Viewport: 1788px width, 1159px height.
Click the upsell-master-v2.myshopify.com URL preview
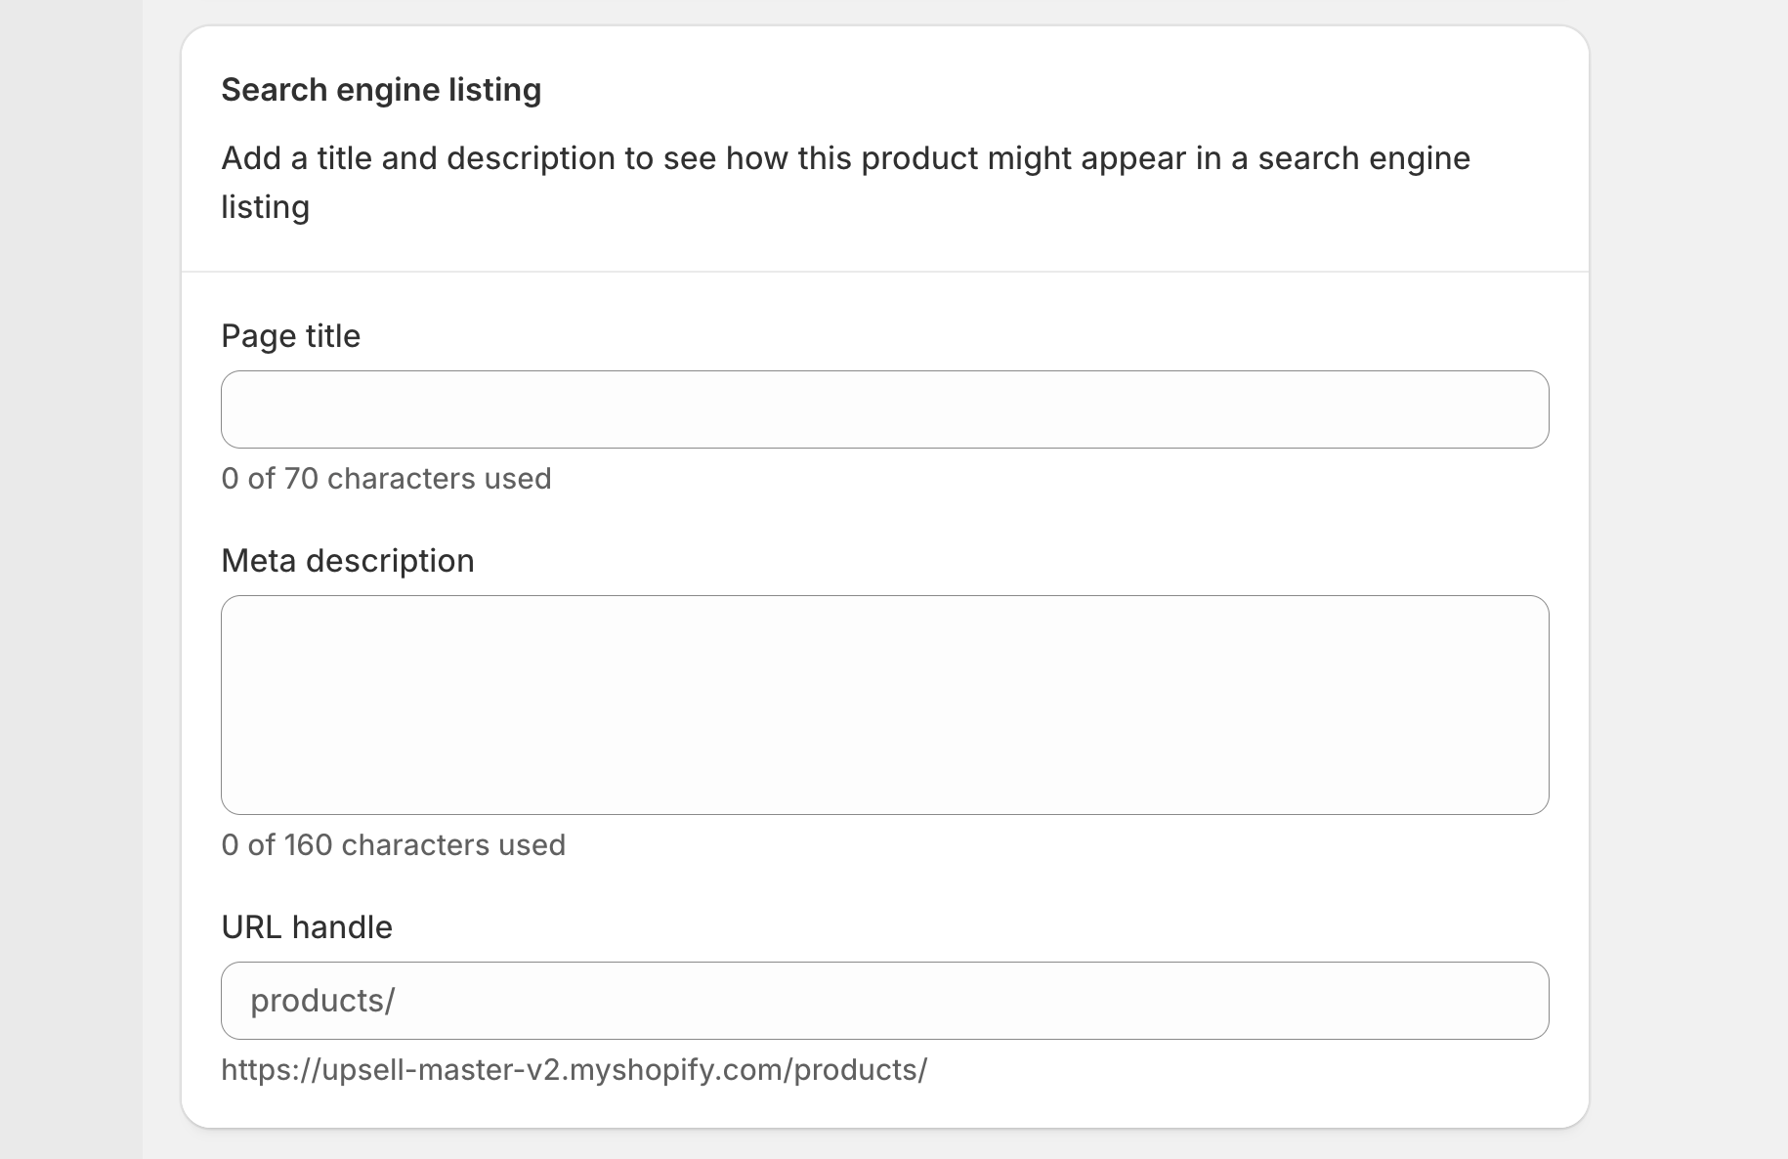[574, 1070]
